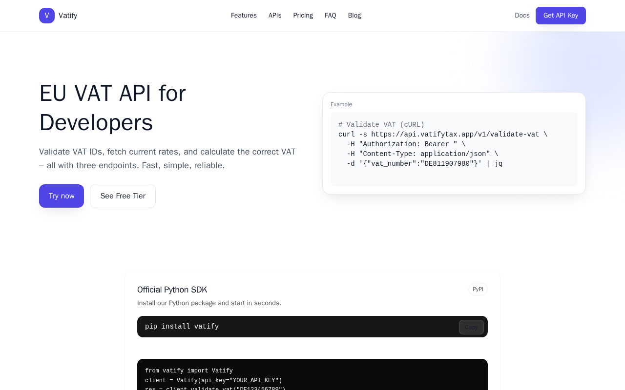
Task: Click the 'from vatify import Vatify' line
Action: click(189, 371)
